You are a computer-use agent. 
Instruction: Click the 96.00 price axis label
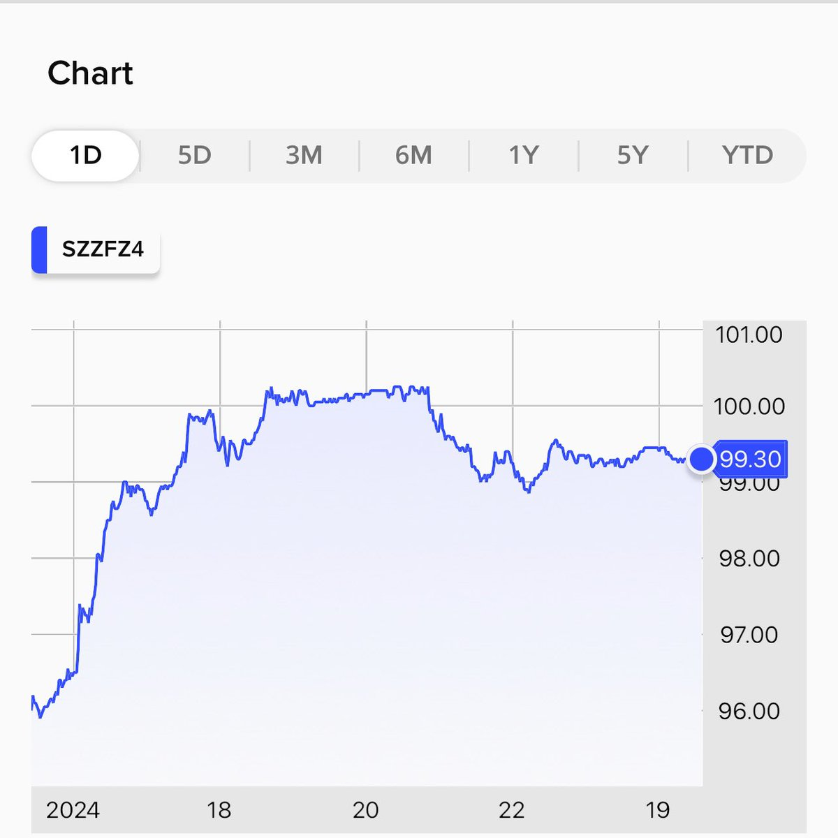(x=749, y=711)
